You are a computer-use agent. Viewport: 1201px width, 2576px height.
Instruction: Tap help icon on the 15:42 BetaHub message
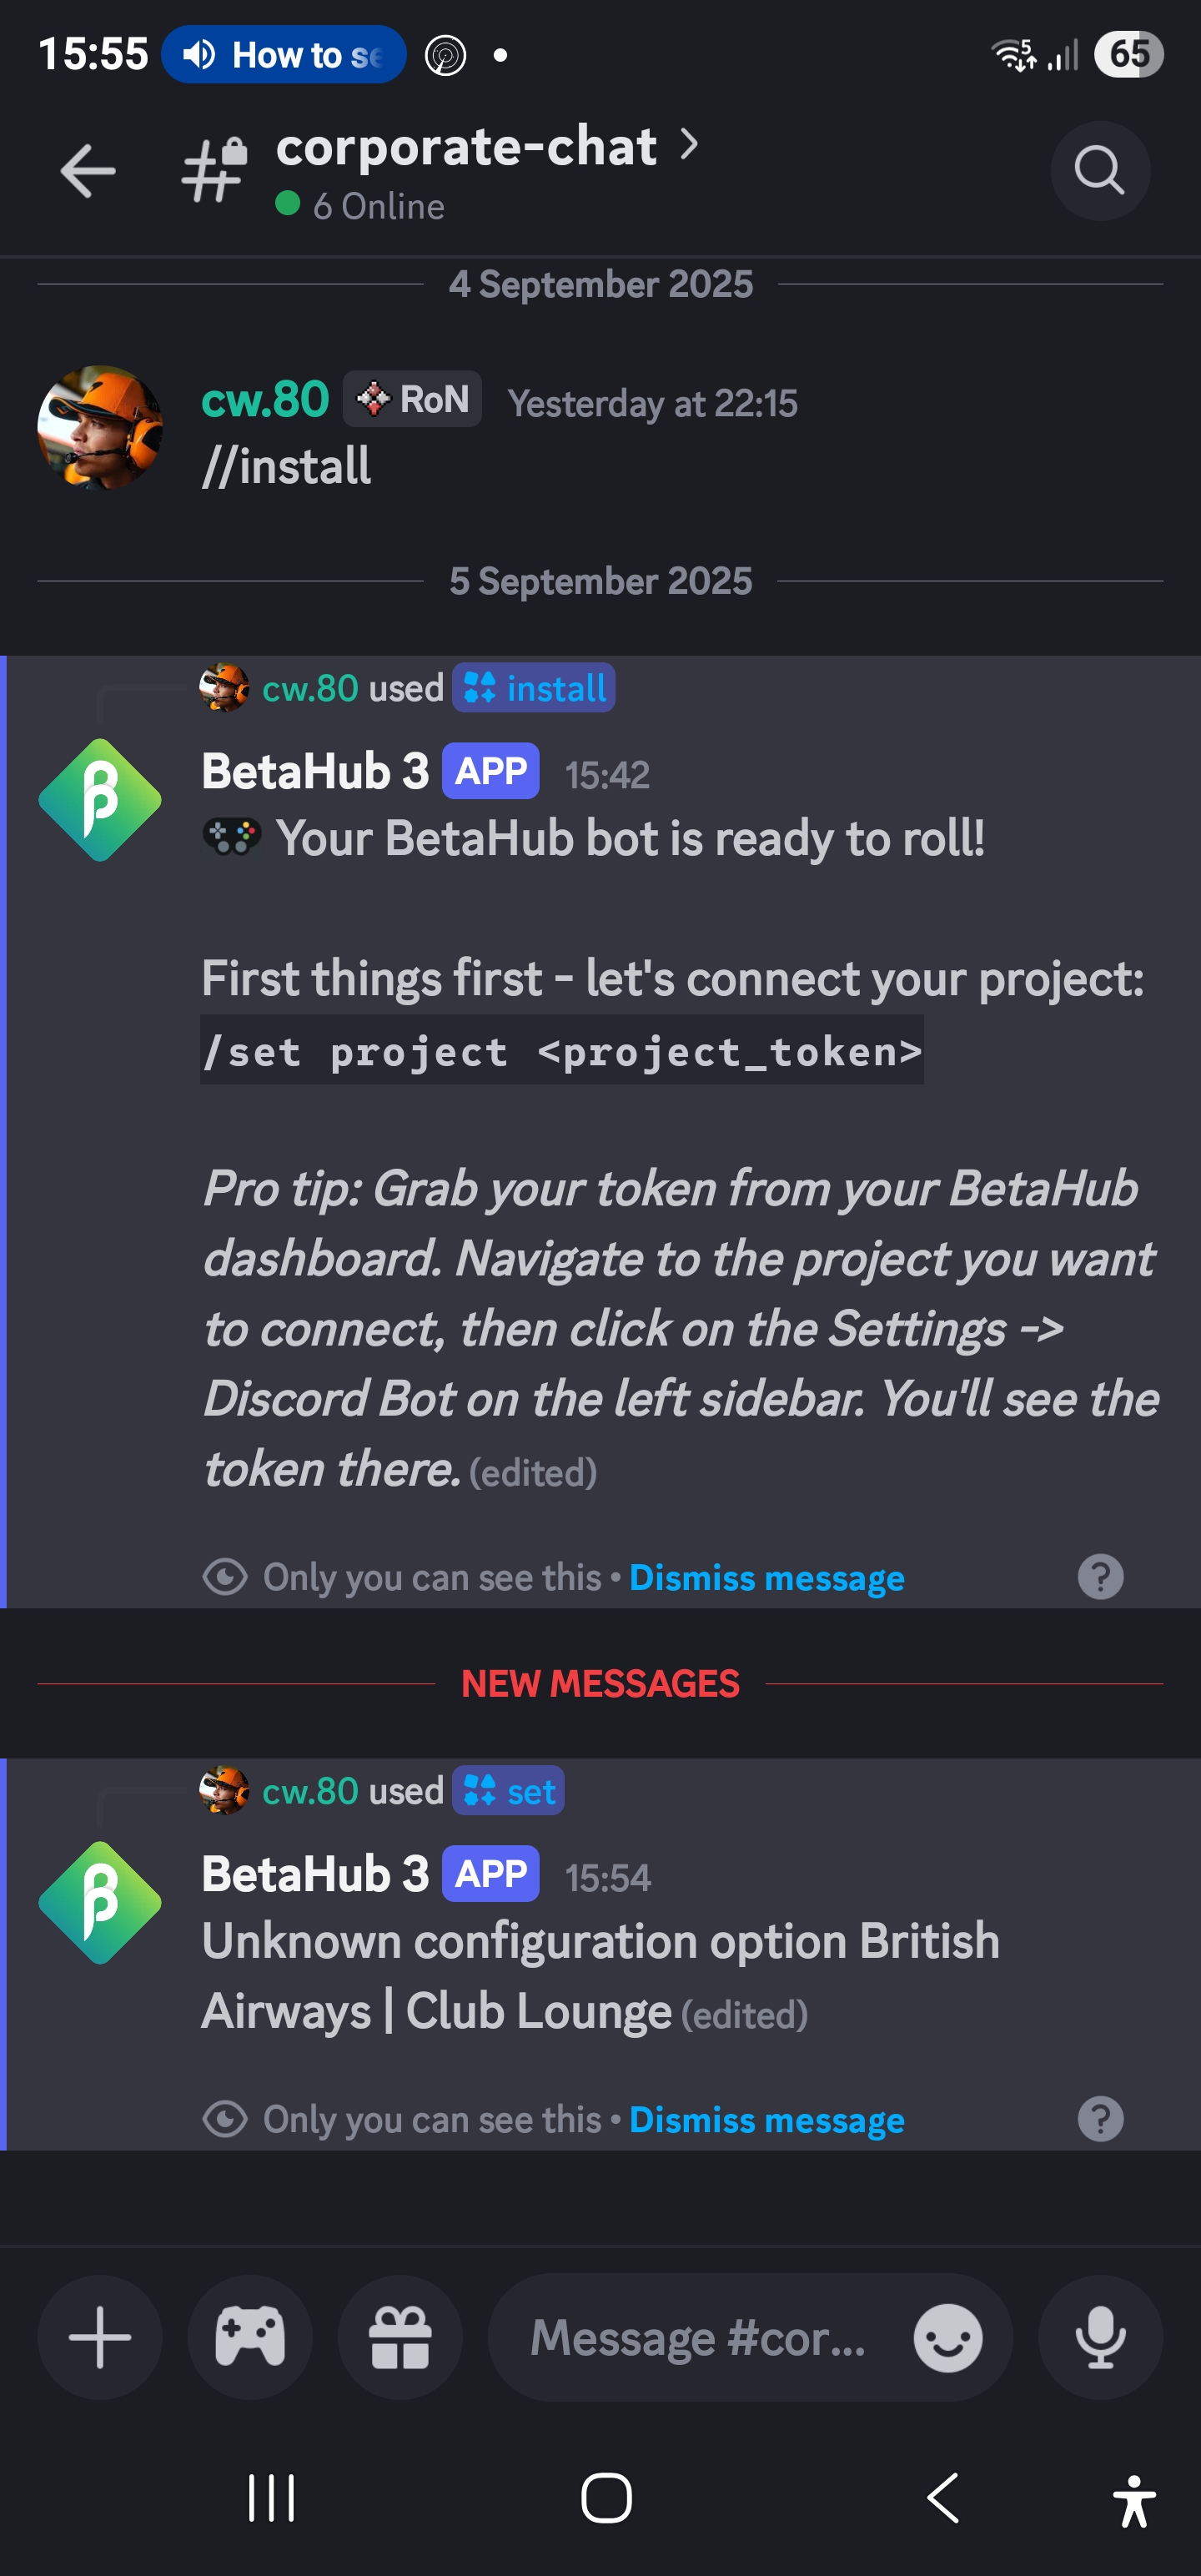pyautogui.click(x=1100, y=1577)
